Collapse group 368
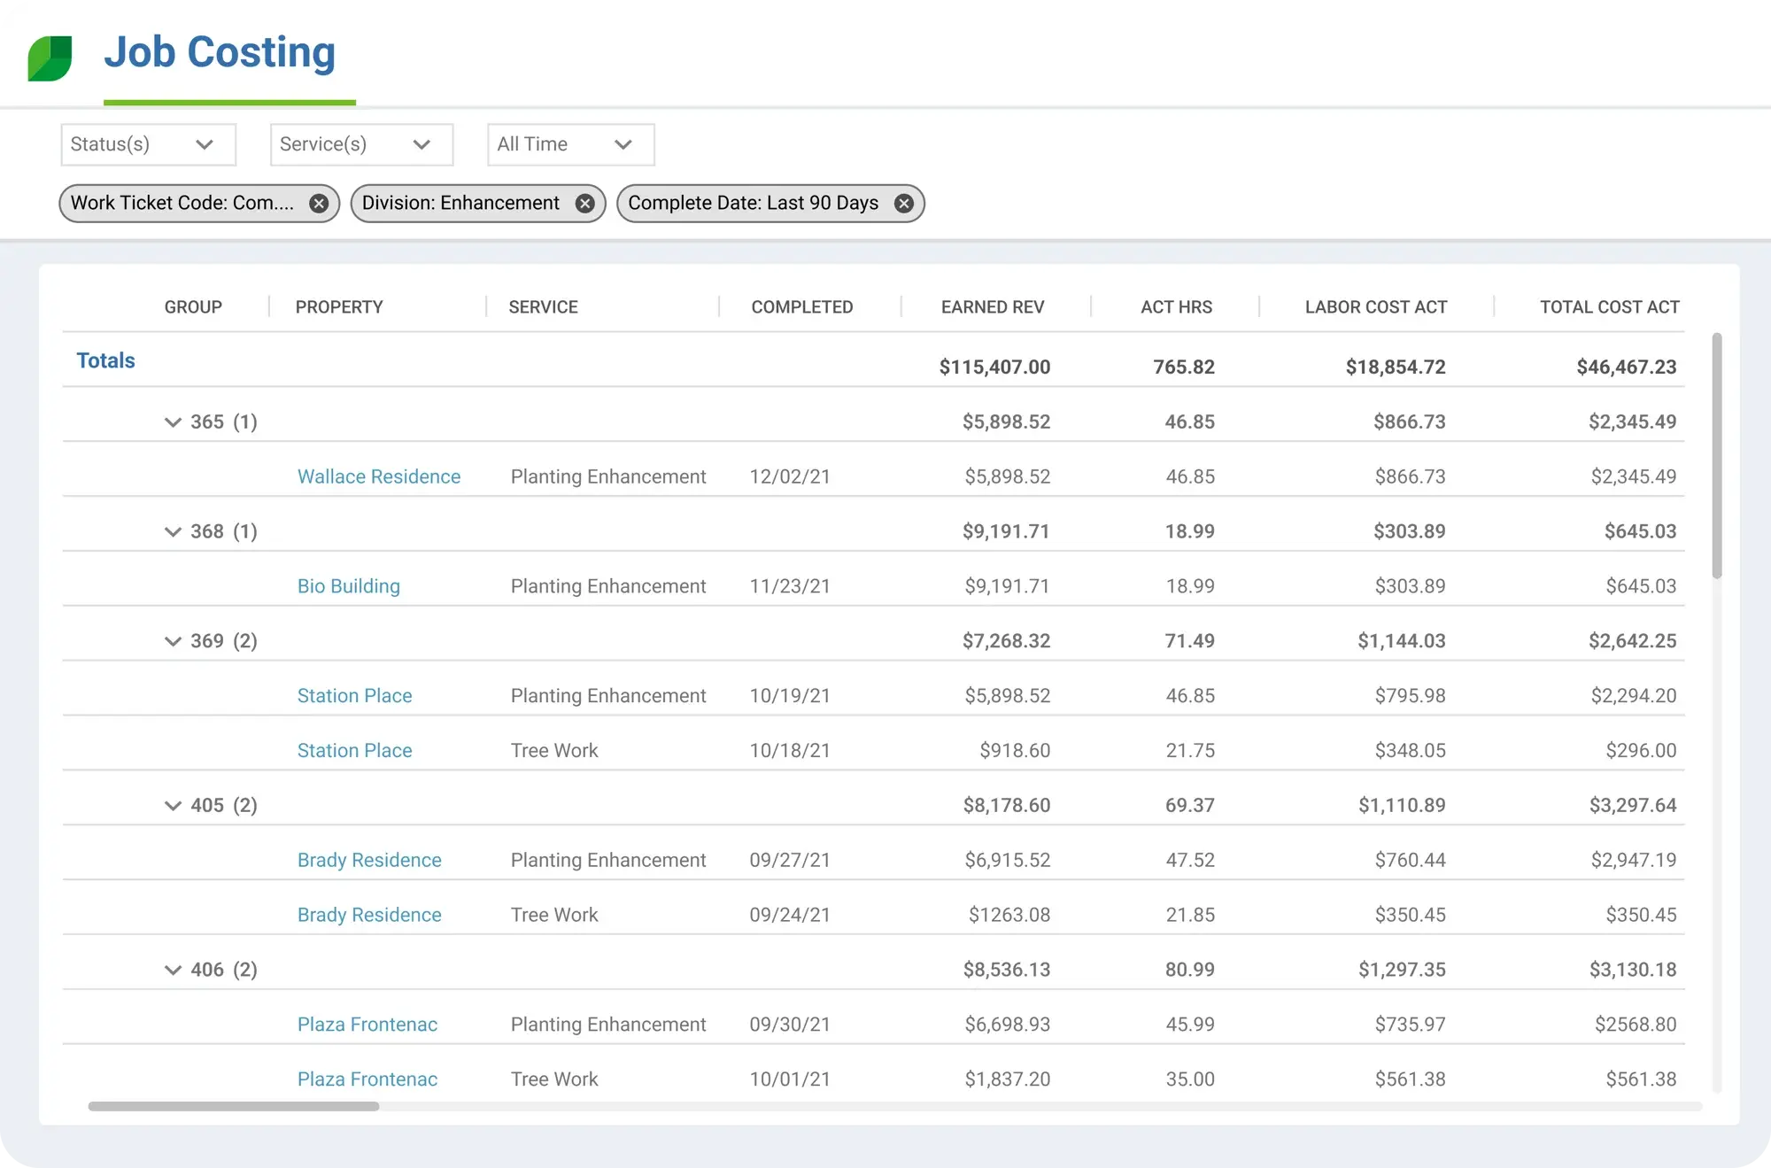Viewport: 1771px width, 1168px height. point(174,531)
